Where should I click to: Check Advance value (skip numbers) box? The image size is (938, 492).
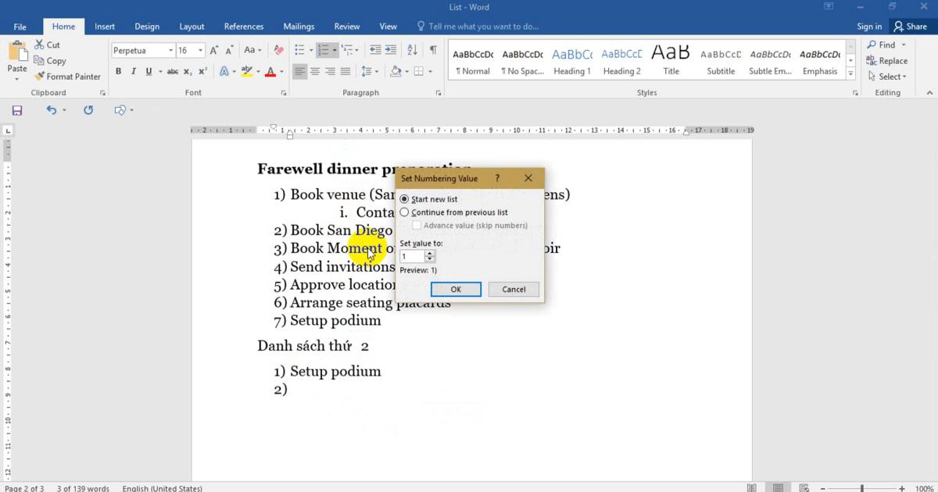(417, 226)
